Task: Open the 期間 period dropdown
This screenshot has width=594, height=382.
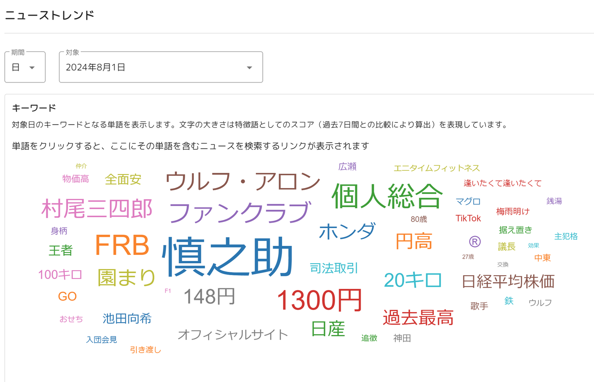Action: (x=25, y=67)
